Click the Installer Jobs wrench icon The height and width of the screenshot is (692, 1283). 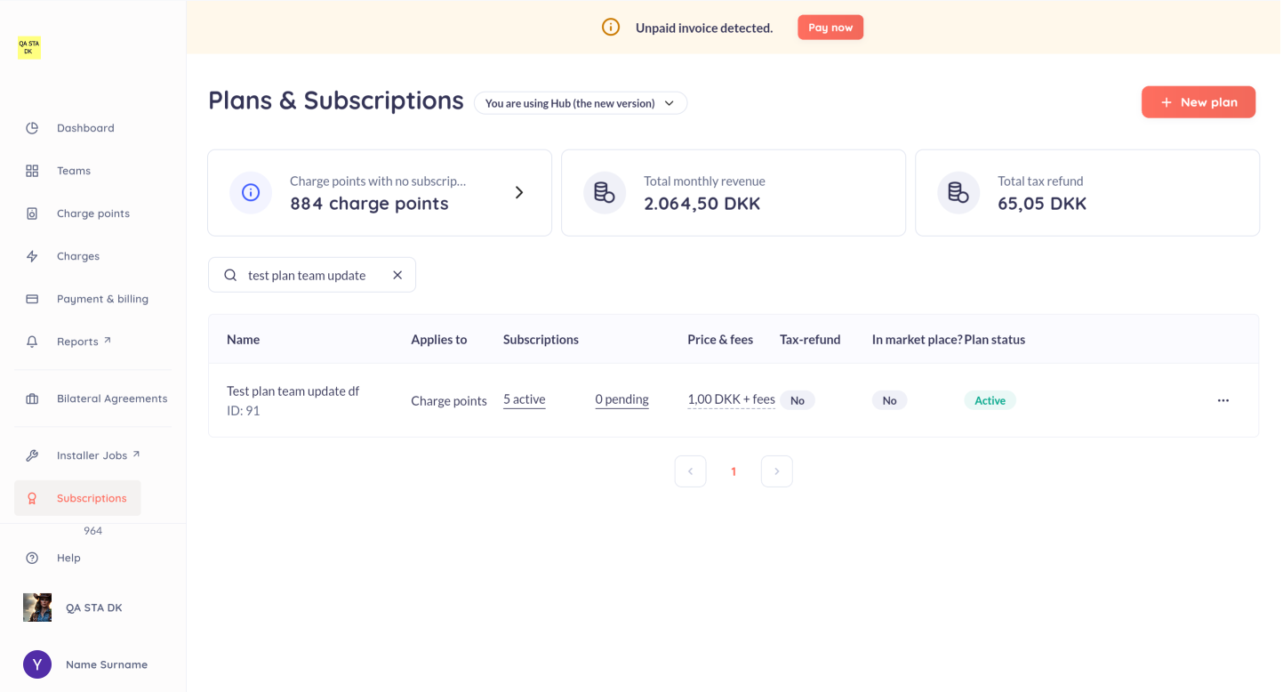[x=32, y=455]
